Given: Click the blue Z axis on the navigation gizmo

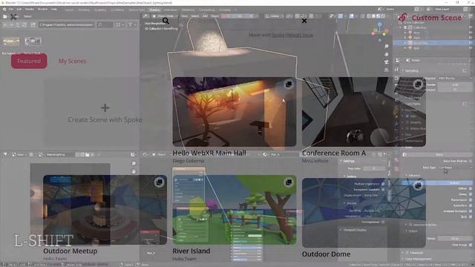Looking at the screenshot, I should click(380, 24).
